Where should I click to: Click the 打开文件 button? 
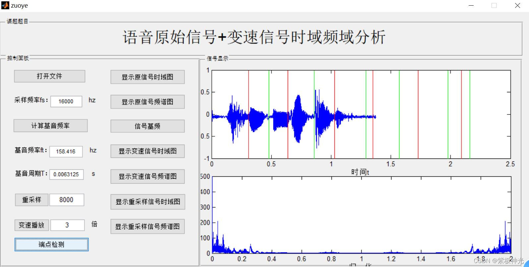coord(49,76)
